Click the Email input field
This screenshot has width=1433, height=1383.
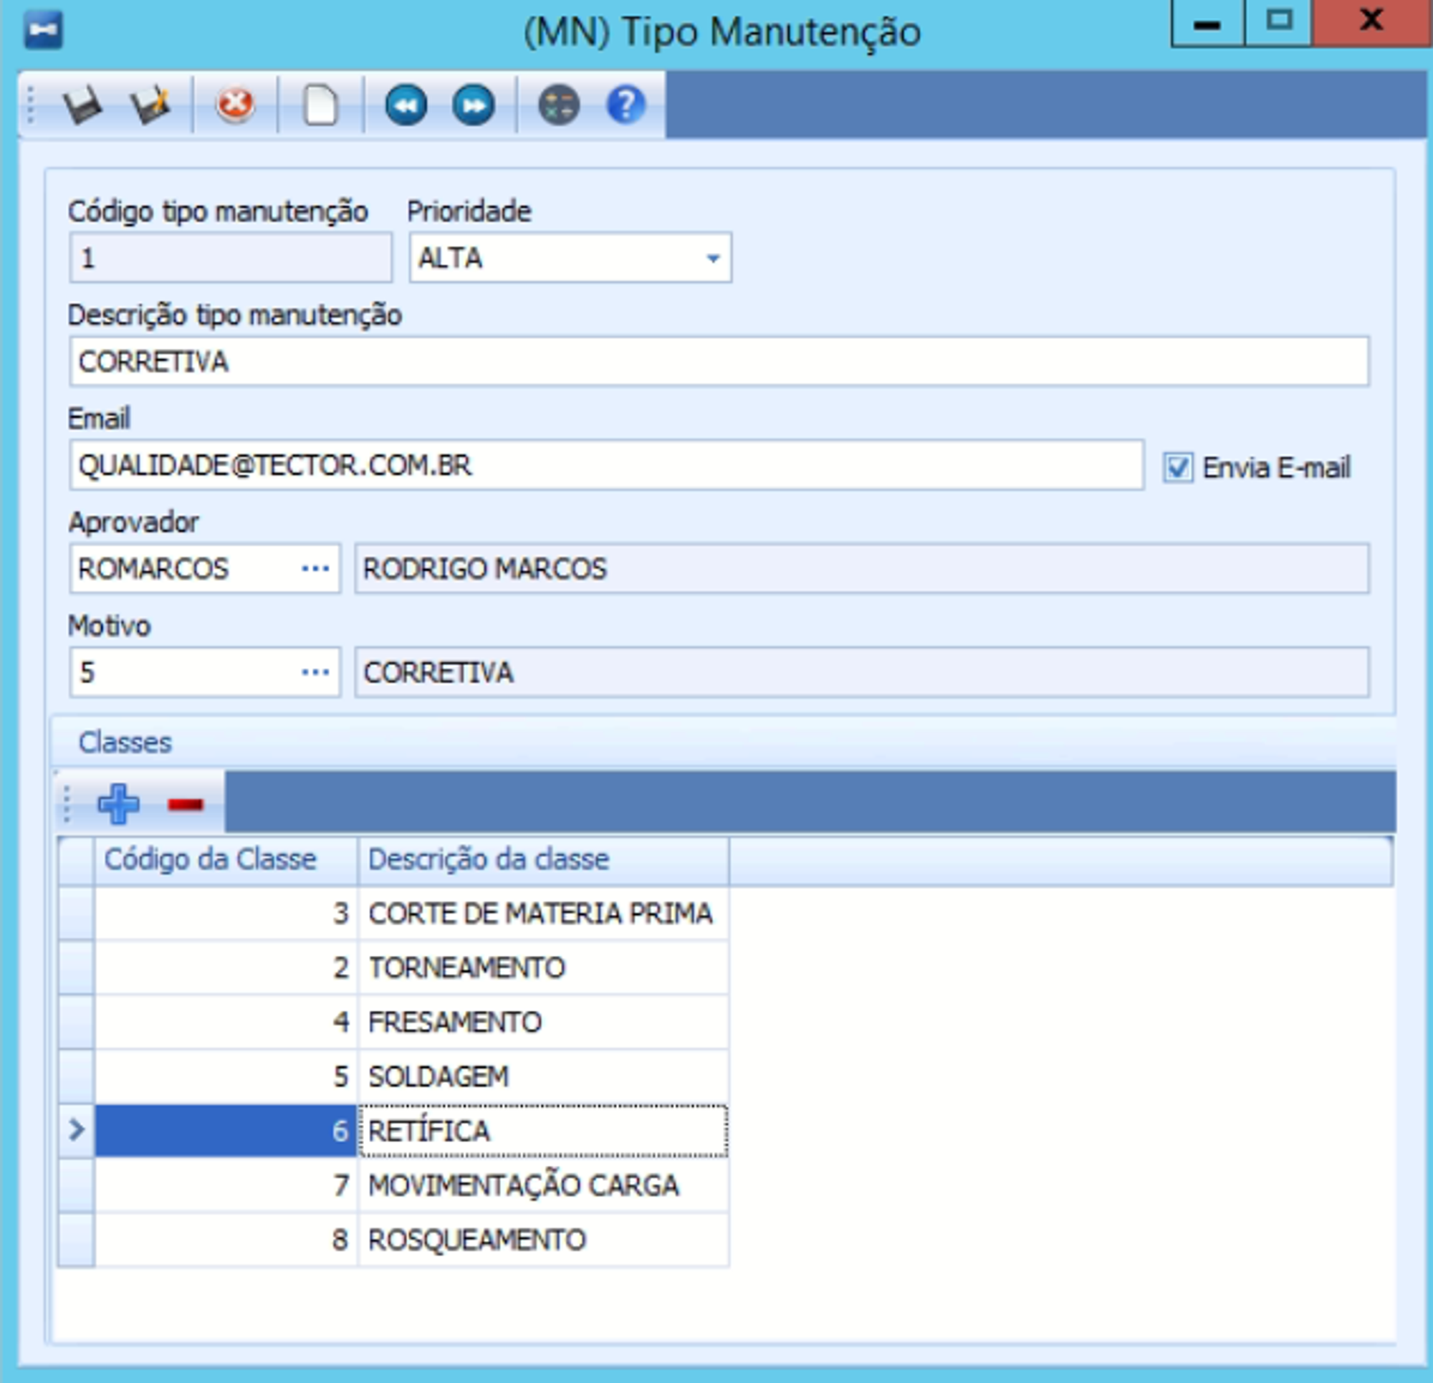tap(607, 465)
